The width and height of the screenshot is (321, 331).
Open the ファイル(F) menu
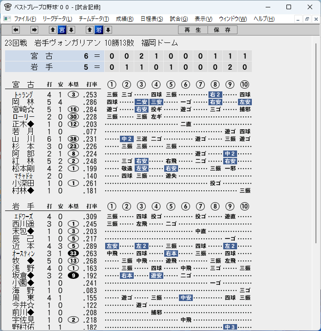(25, 19)
